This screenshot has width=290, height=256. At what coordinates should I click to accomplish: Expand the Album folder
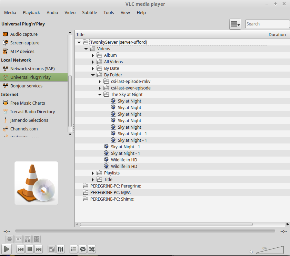(x=93, y=55)
